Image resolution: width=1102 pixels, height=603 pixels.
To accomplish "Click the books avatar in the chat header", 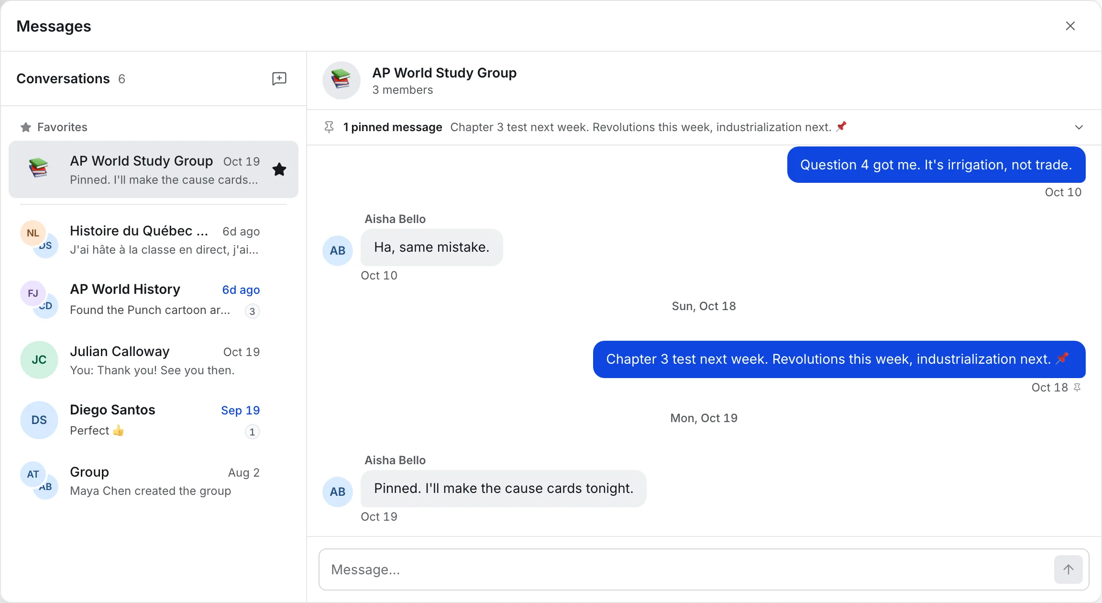I will [342, 80].
